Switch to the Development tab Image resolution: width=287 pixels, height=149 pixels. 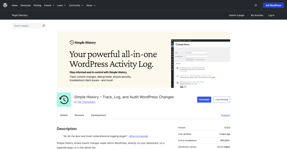[x=99, y=115]
